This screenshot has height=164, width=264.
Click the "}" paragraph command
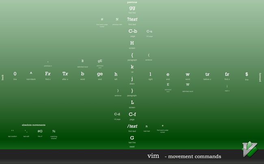(132, 91)
